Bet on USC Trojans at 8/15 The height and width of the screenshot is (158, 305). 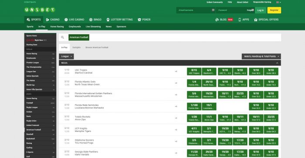pos(194,72)
